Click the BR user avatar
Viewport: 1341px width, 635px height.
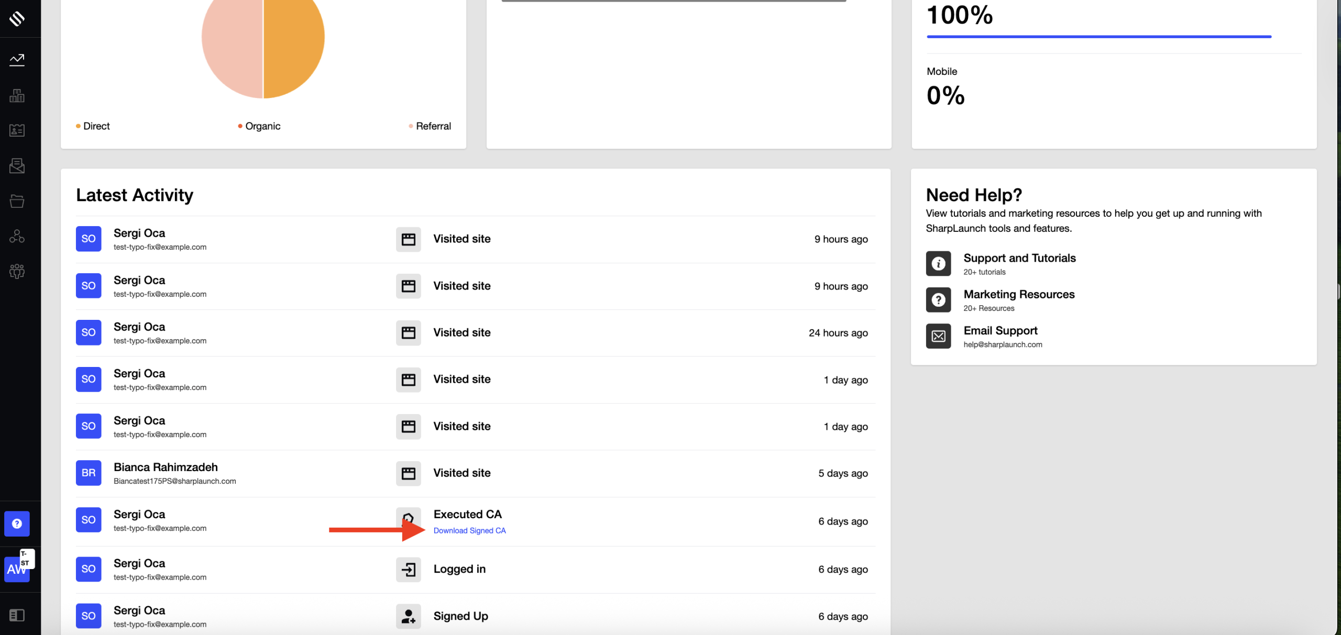pos(89,473)
